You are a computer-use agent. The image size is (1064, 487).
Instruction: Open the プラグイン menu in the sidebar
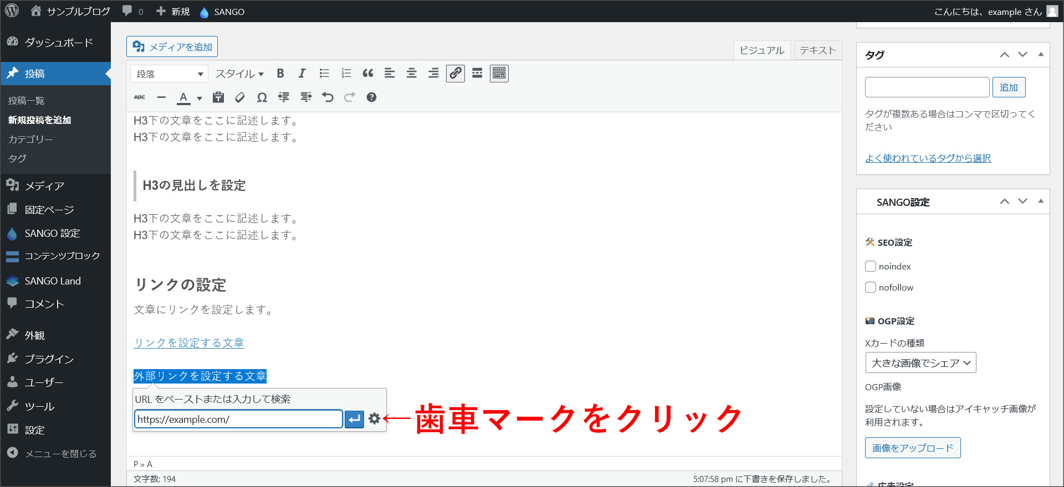(x=49, y=359)
